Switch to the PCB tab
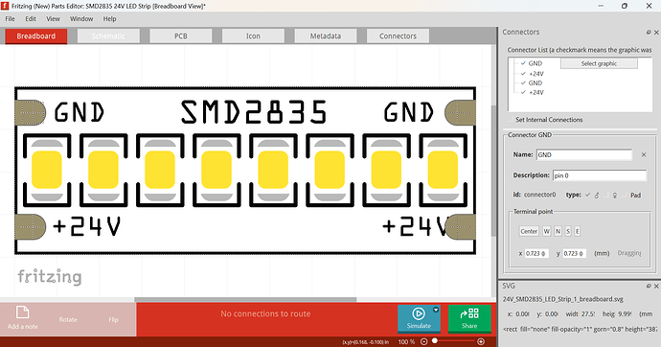This screenshot has height=347, width=661. tap(181, 36)
